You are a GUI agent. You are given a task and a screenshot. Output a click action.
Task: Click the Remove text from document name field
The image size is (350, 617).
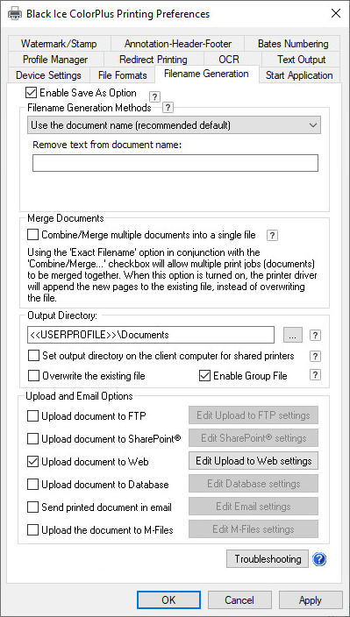(x=175, y=163)
